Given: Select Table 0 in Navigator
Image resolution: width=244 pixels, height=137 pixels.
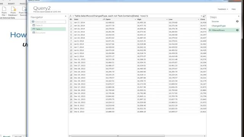Looking at the screenshot, I should [x=48, y=25].
